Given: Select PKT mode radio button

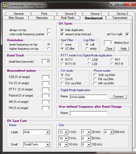Looking at the screenshot, I should [x=112, y=60].
